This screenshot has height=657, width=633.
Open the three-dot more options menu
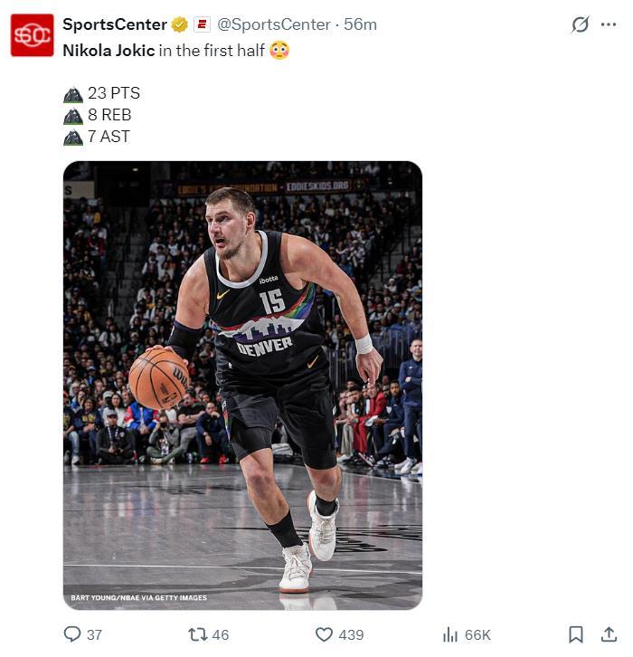[x=609, y=24]
